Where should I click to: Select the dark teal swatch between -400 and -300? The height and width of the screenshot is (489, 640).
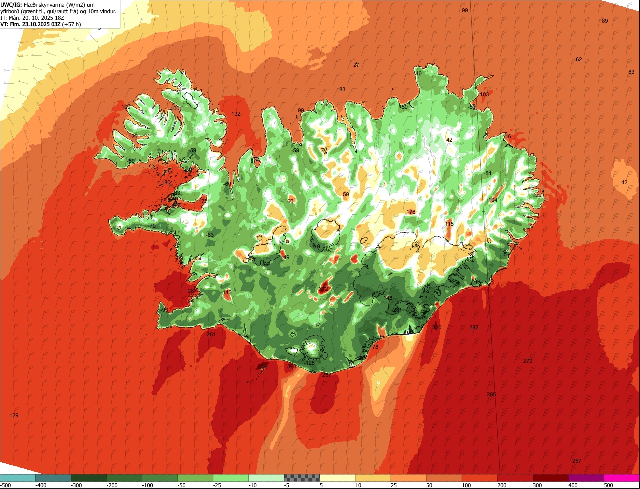point(53,478)
